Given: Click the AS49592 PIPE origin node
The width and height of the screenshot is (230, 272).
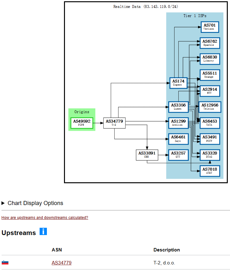Looking at the screenshot, I should [x=82, y=123].
